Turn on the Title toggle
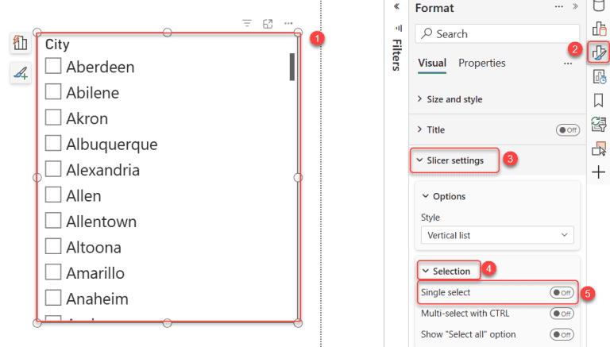Viewport: 610px width, 347px height. click(568, 130)
